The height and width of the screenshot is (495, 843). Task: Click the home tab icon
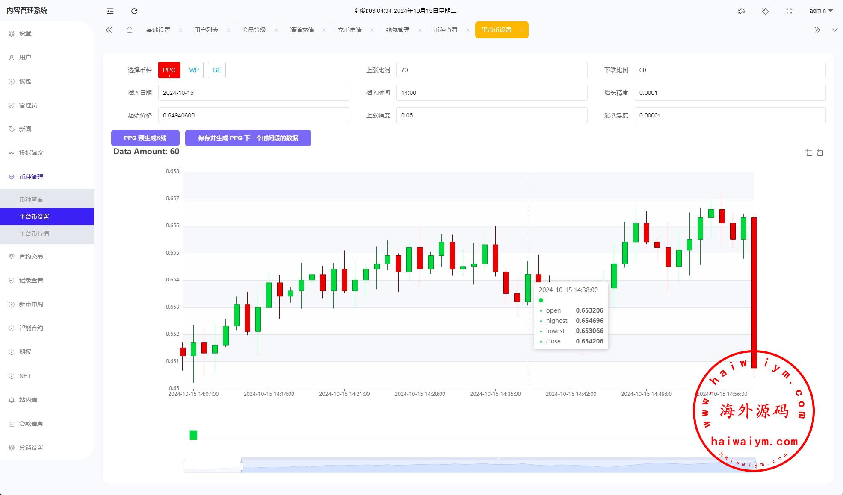(x=130, y=30)
